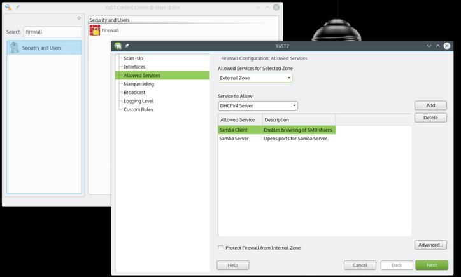
Task: Click the green Next button
Action: click(x=432, y=266)
